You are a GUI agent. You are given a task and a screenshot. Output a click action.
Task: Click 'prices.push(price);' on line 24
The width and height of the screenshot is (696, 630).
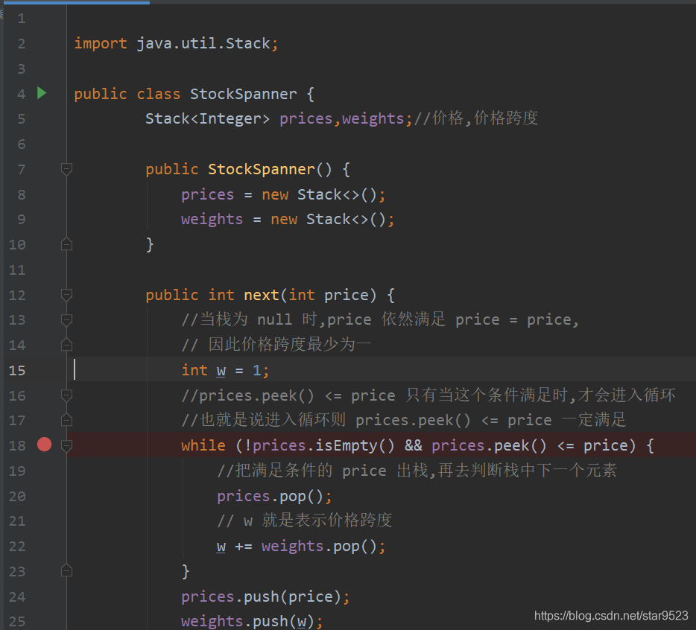265,596
